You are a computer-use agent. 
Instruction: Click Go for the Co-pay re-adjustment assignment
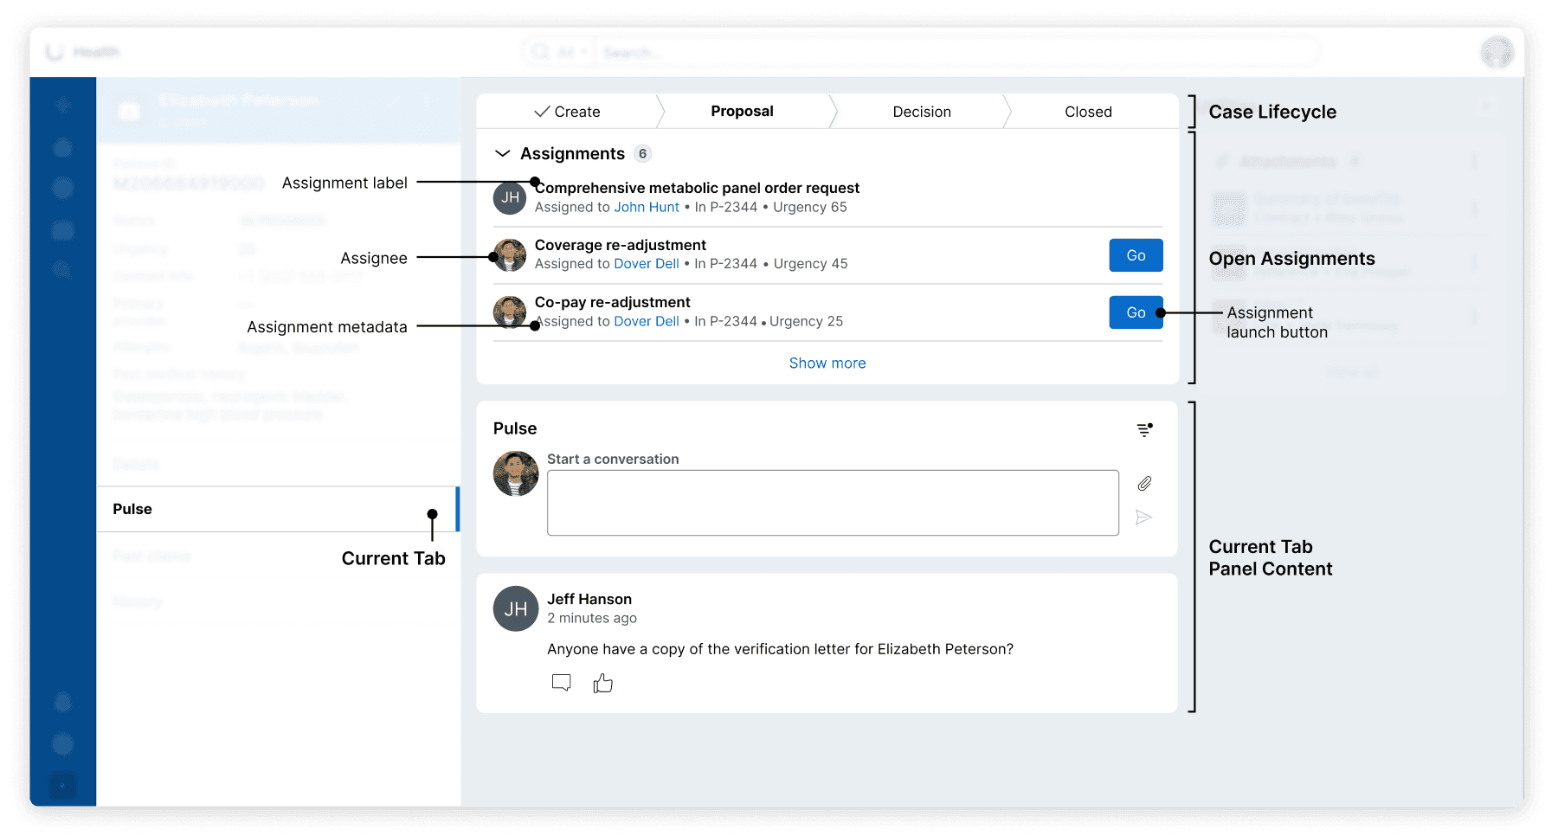1136,312
